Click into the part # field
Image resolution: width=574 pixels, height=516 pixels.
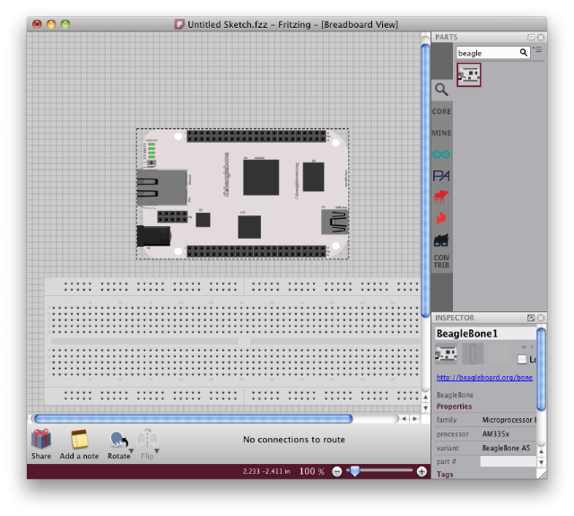click(509, 461)
